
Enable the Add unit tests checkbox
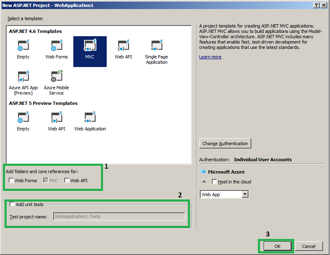click(x=12, y=204)
